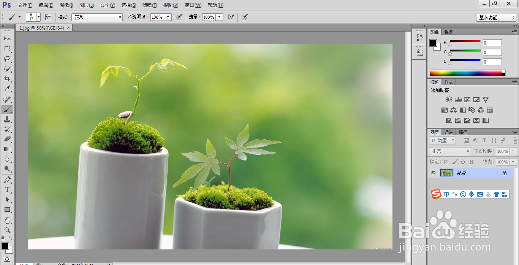Expand the layer fill 填充 arrow
The width and height of the screenshot is (519, 265).
pos(514,162)
